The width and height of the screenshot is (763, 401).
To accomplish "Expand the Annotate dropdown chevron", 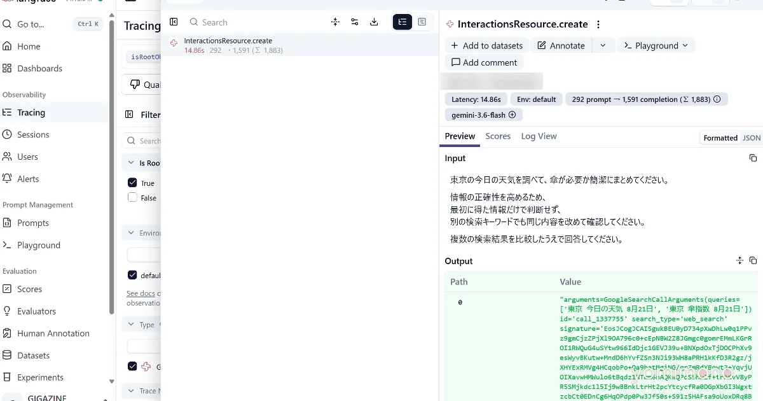I will [603, 46].
